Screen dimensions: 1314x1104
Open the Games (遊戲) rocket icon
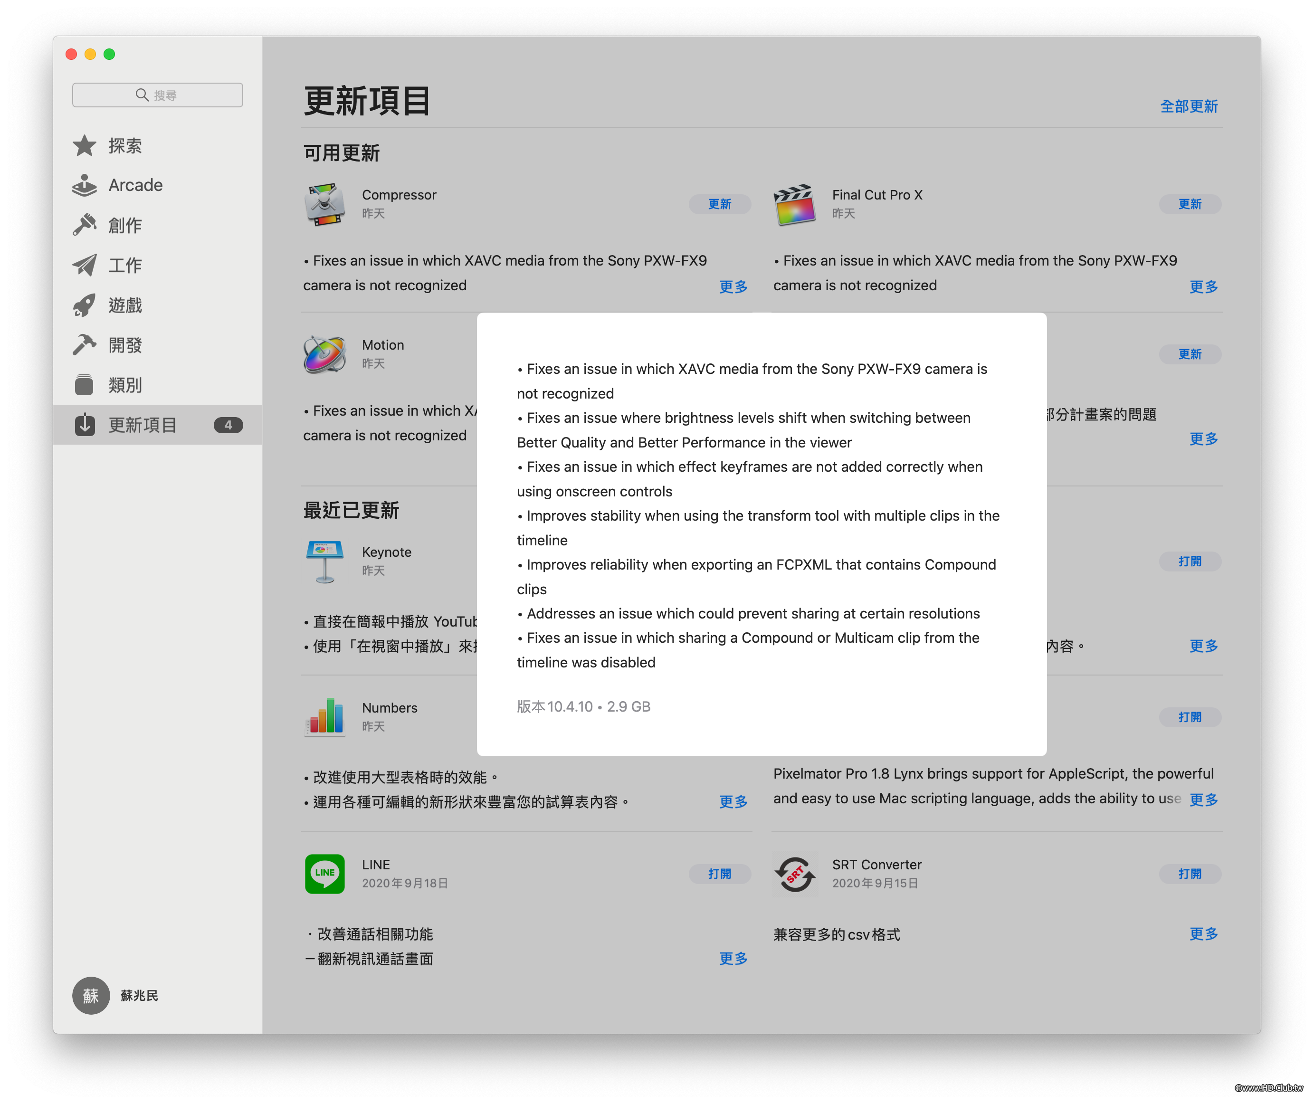85,305
